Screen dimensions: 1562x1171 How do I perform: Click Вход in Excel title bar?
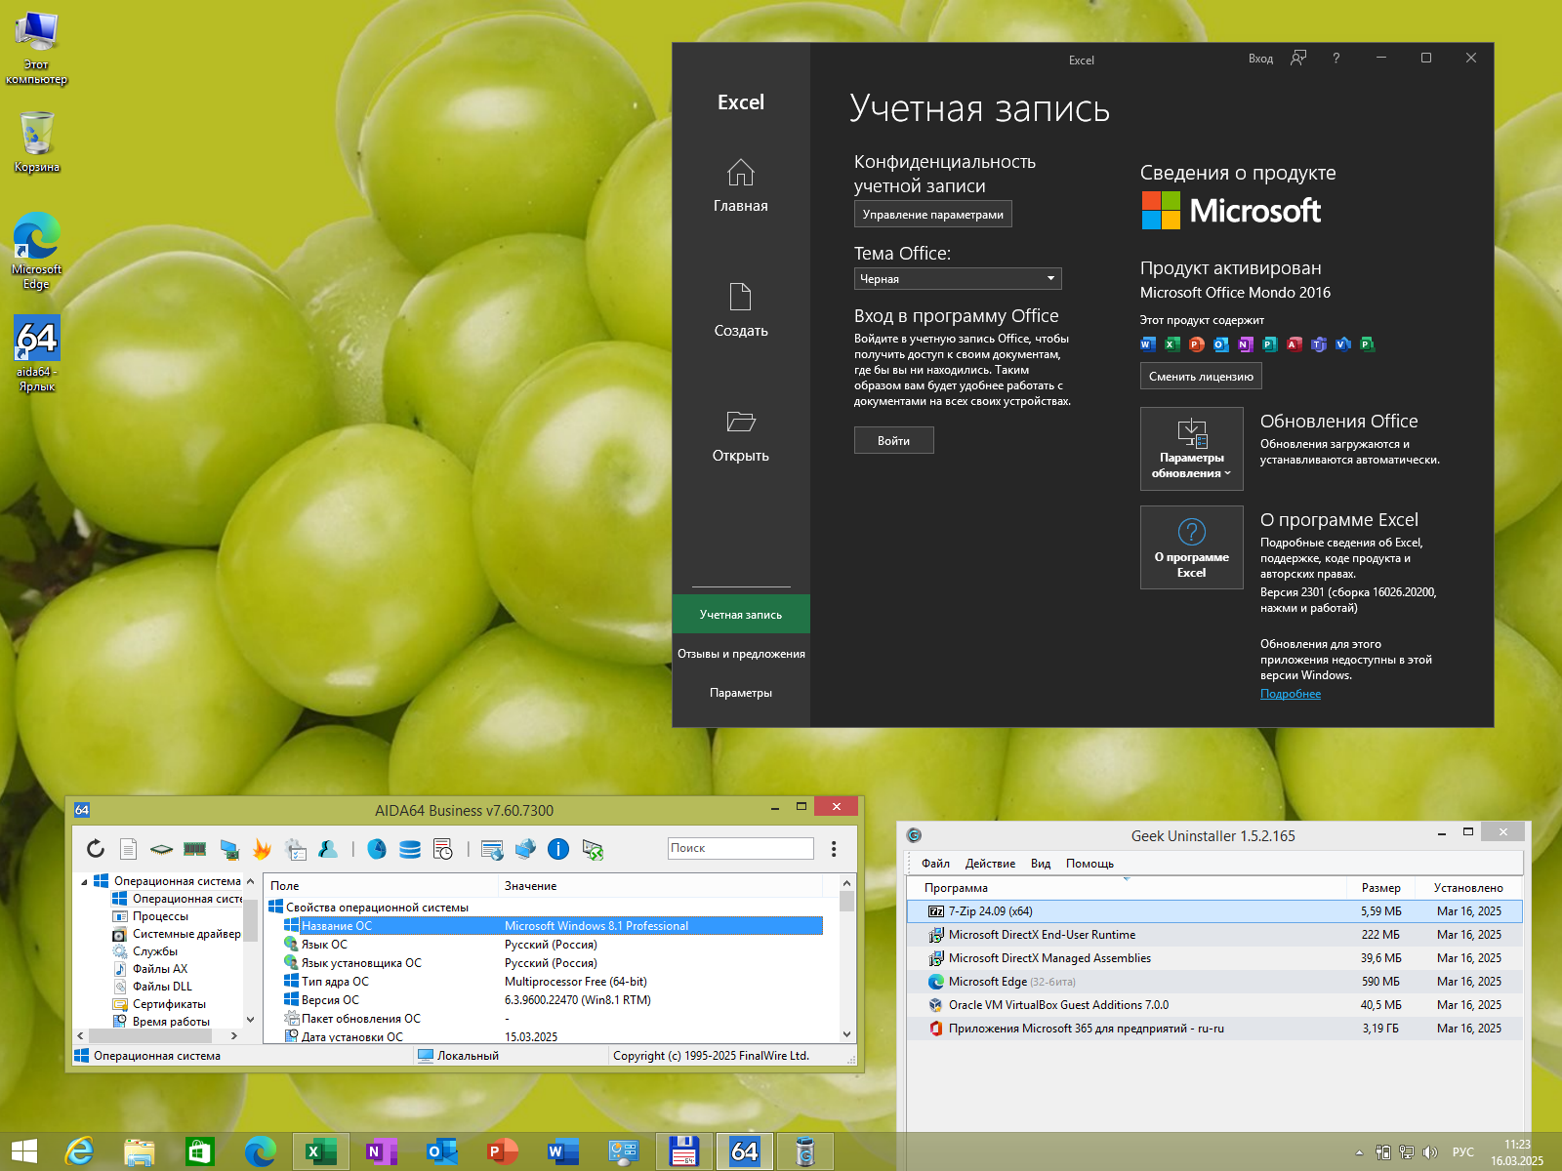click(1260, 59)
